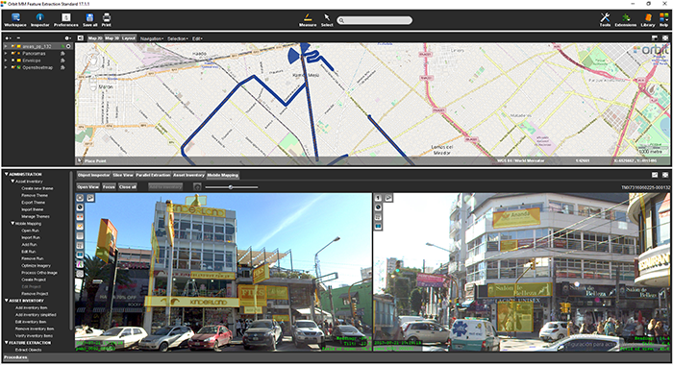Collapse the Asset Inventory tree section
The width and height of the screenshot is (673, 365).
(12, 182)
